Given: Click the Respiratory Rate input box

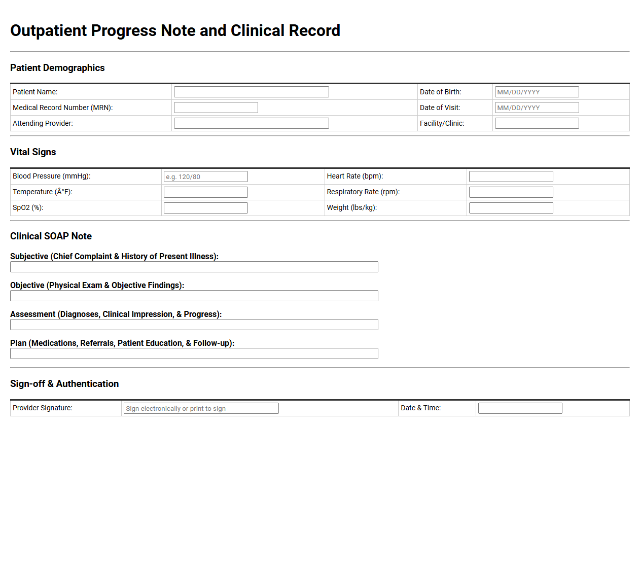Looking at the screenshot, I should (x=511, y=192).
